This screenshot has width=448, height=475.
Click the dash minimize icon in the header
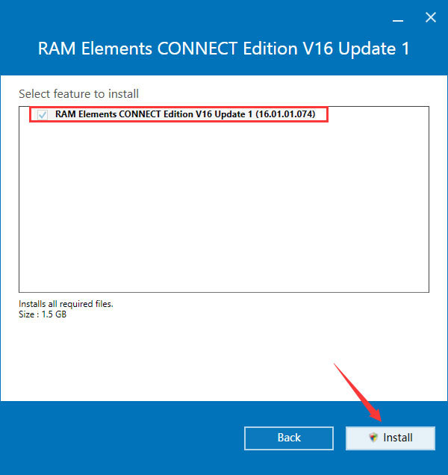398,20
